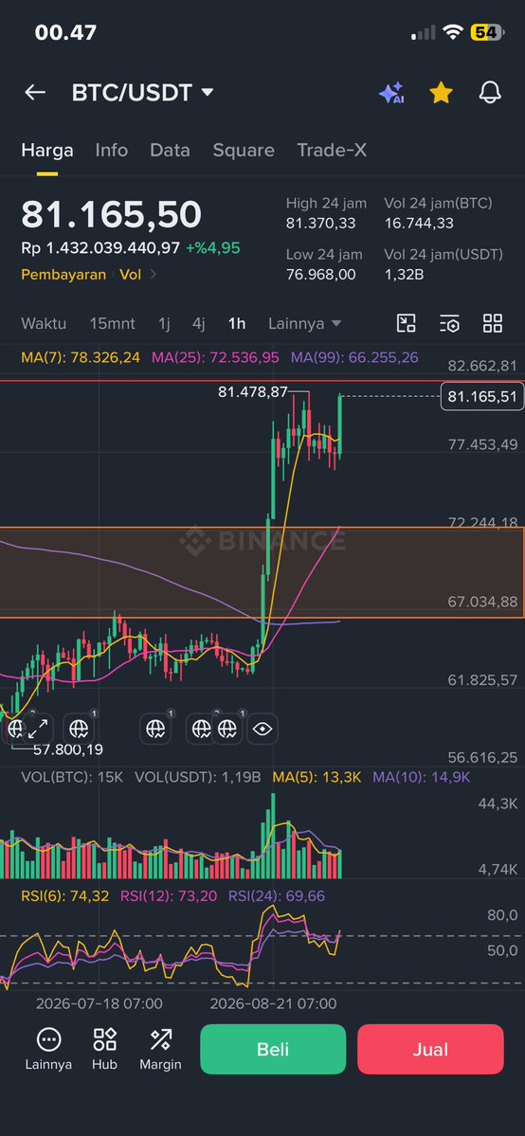Tap the RSI(24): 69,66 label
Viewport: 525px width, 1136px height.
tap(277, 896)
